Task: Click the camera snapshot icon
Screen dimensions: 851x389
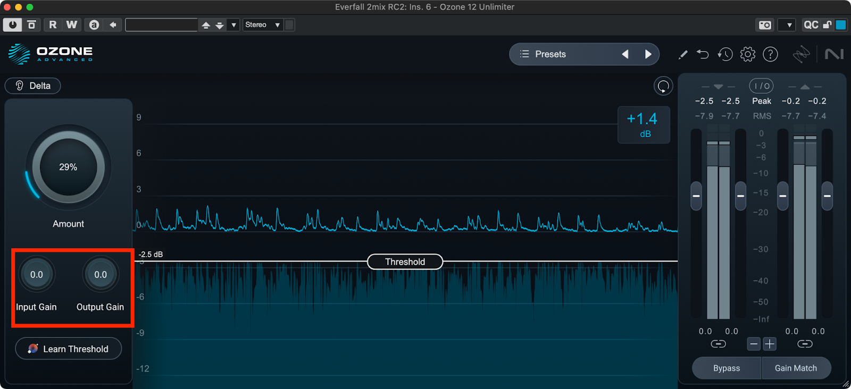Action: [765, 25]
